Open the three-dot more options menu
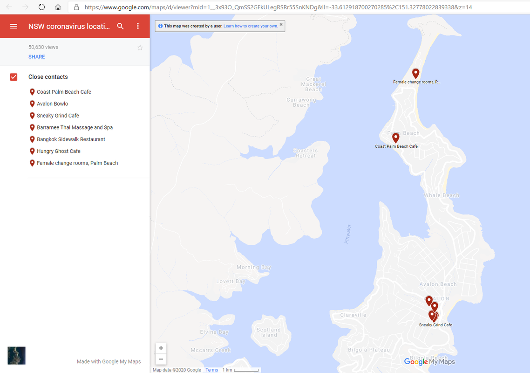Viewport: 530px width, 373px height. click(x=138, y=26)
